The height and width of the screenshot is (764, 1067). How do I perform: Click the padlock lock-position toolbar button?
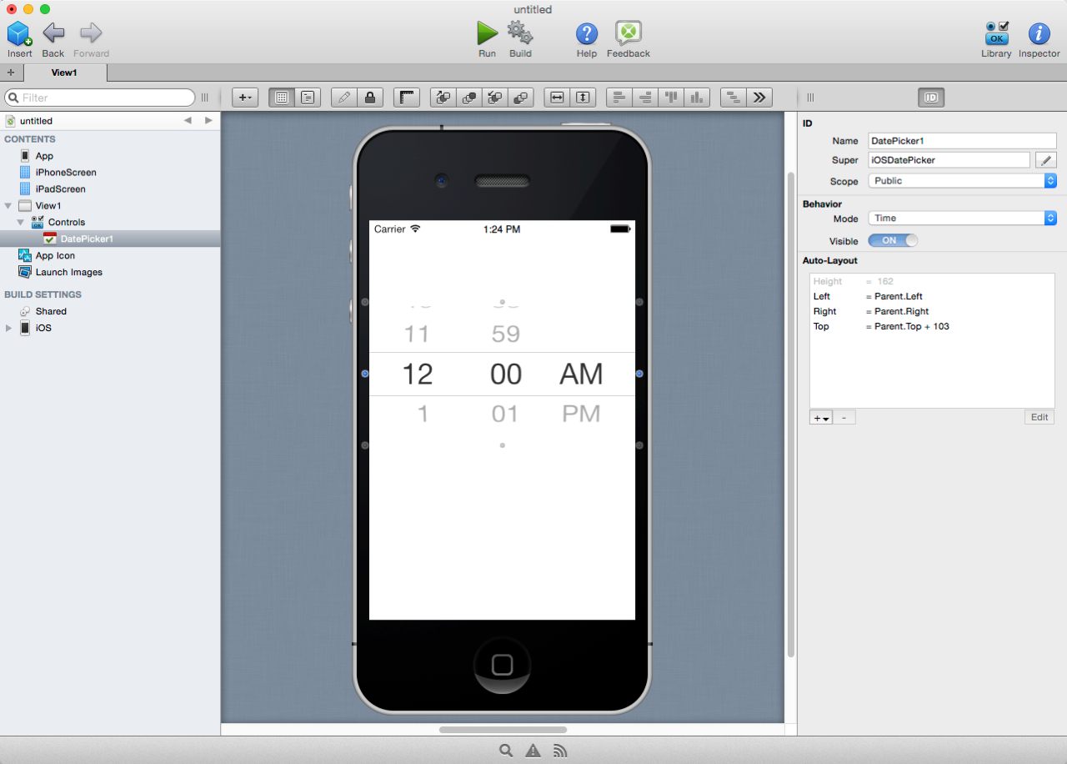[x=369, y=98]
